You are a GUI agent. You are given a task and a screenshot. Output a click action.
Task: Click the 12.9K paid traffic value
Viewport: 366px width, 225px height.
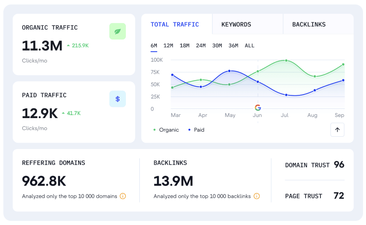pos(40,114)
